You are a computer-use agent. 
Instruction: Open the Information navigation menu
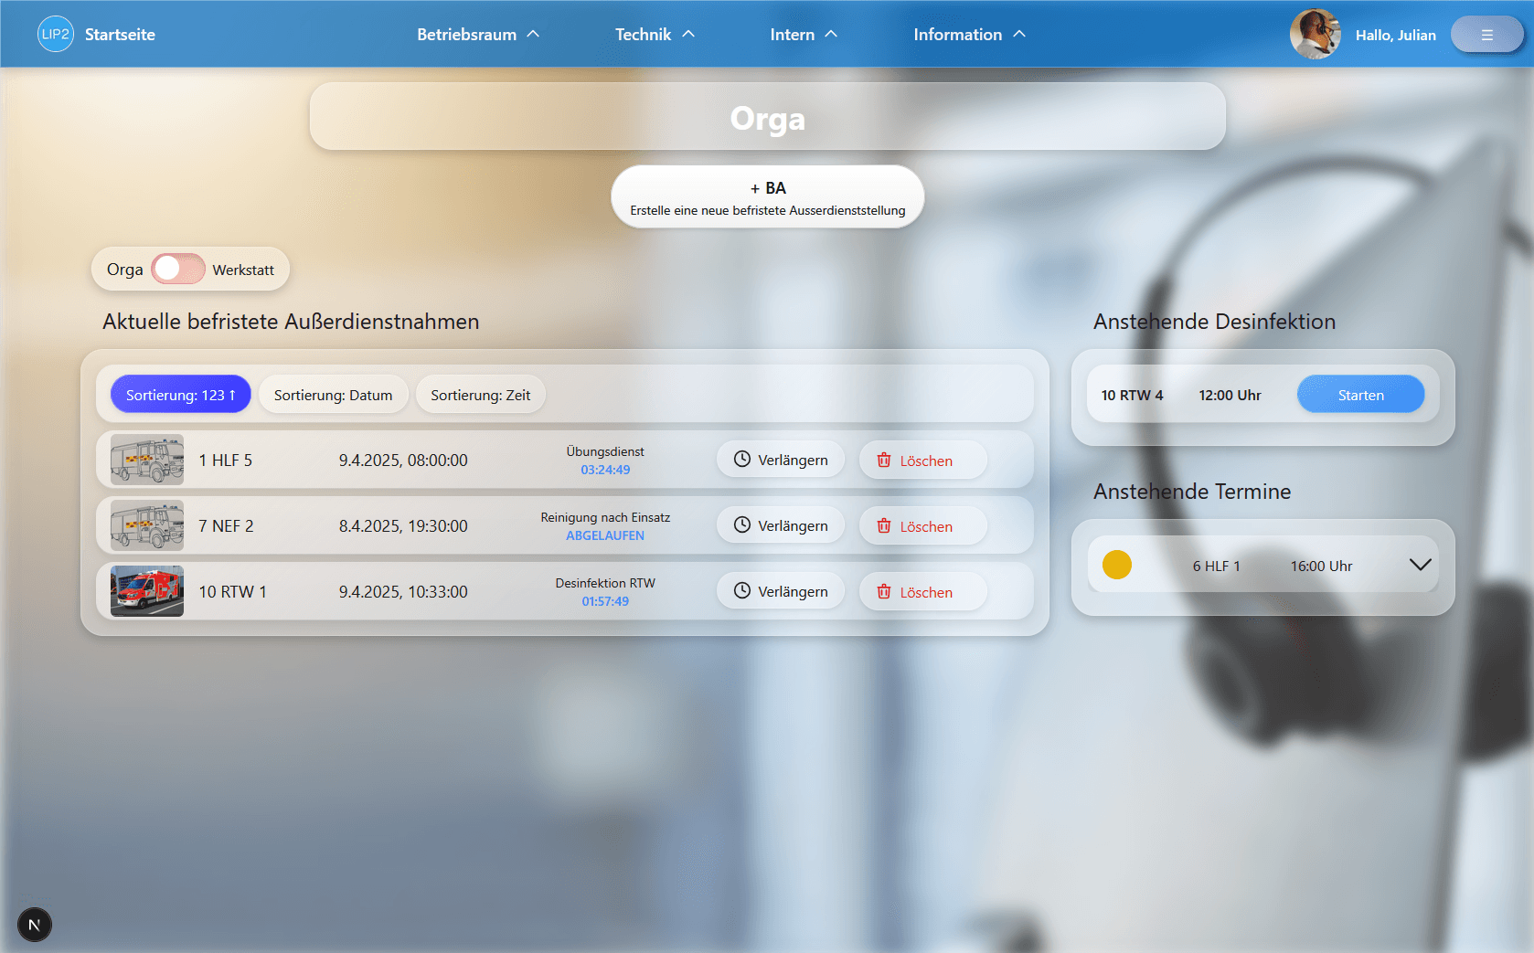pos(969,35)
